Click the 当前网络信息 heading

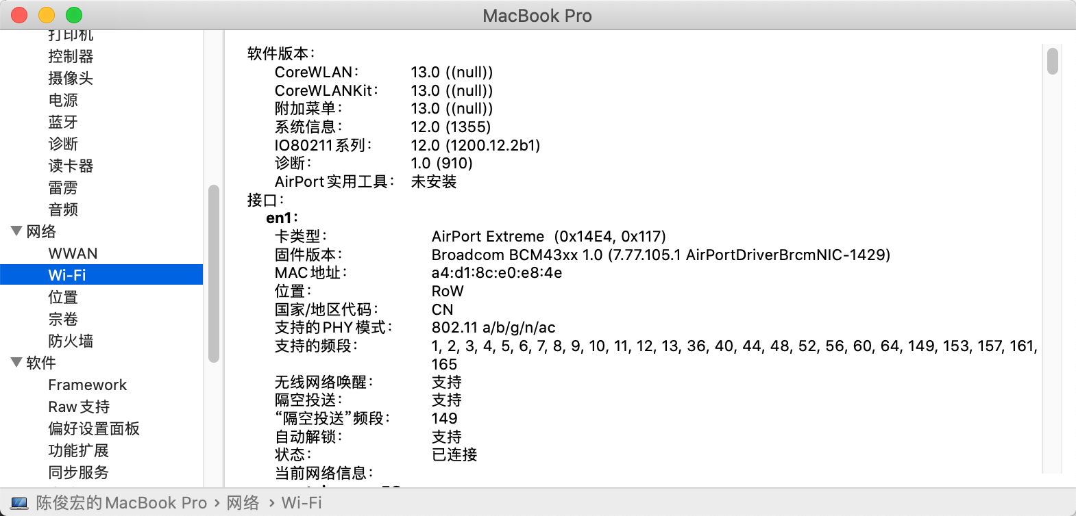[x=323, y=473]
